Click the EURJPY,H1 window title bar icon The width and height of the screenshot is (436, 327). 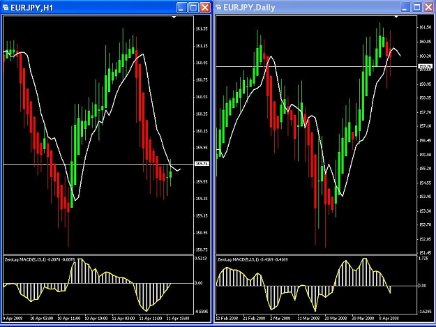point(6,7)
